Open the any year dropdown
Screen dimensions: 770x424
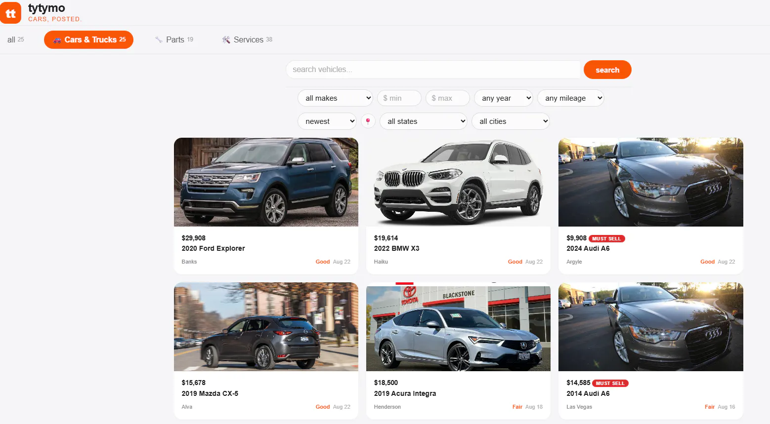pos(504,98)
